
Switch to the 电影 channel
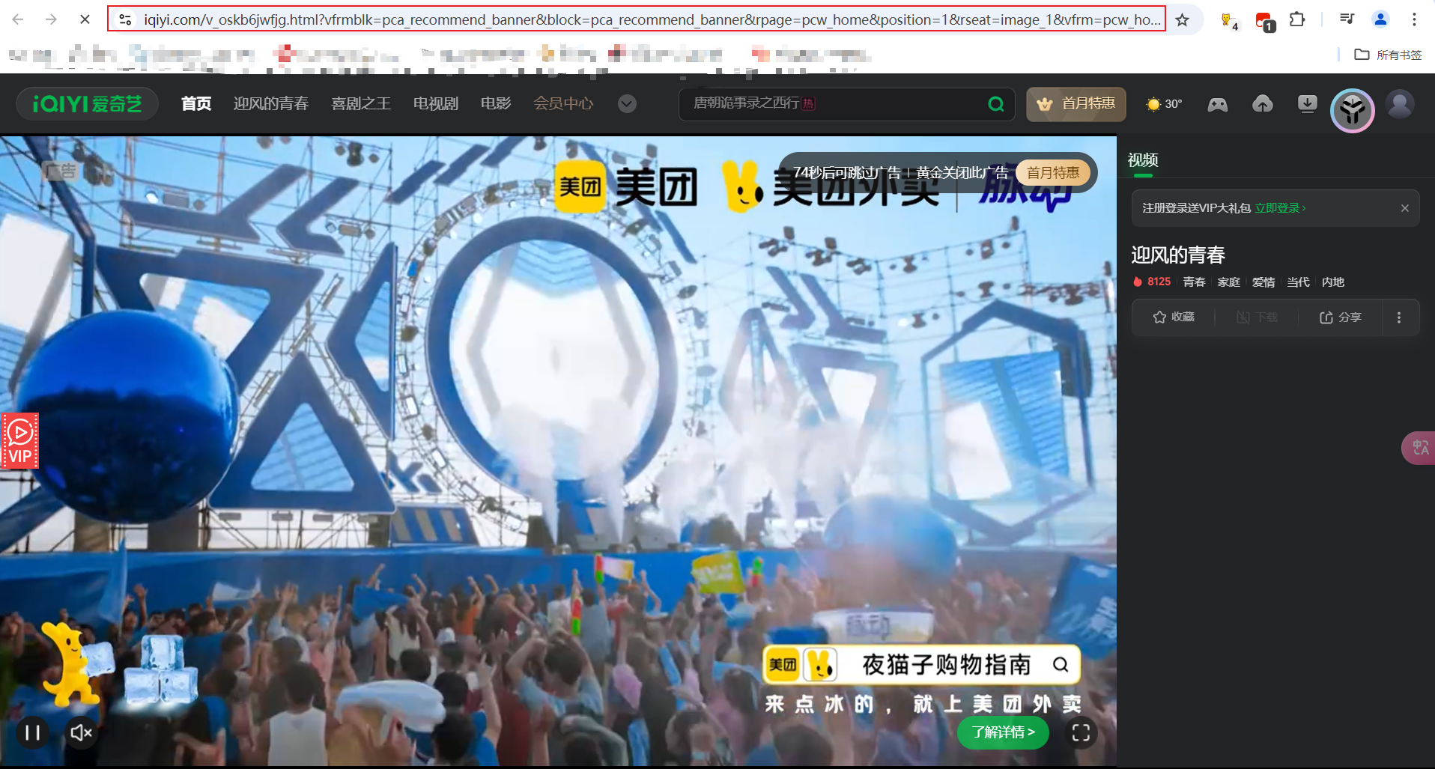(496, 103)
